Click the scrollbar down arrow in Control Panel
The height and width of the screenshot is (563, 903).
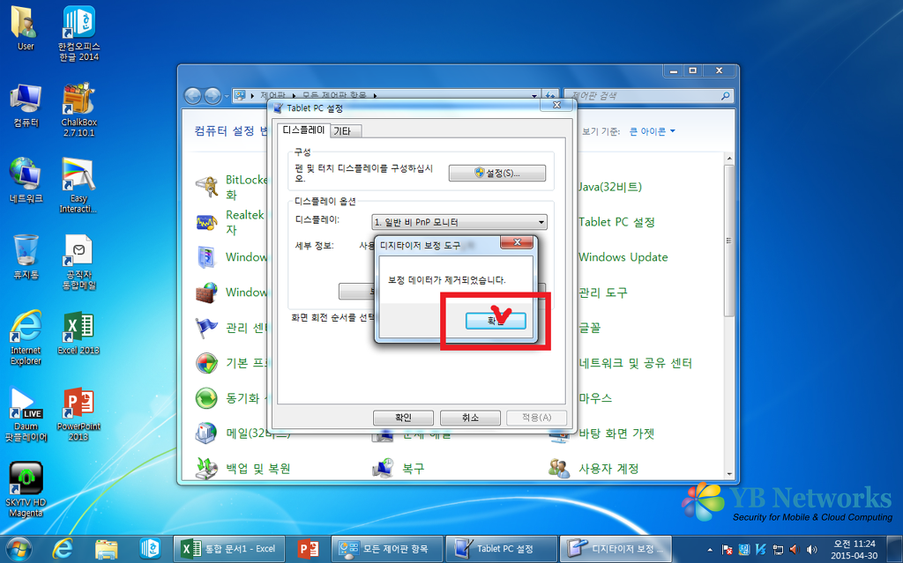click(729, 474)
